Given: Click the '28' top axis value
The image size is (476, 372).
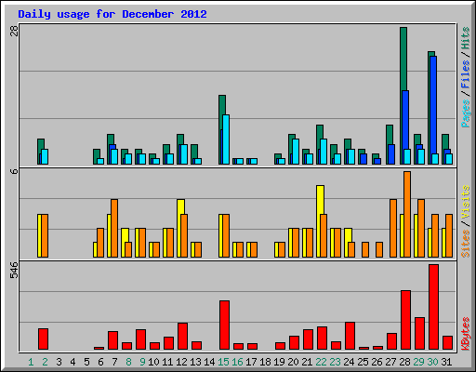Looking at the screenshot, I should [x=14, y=31].
